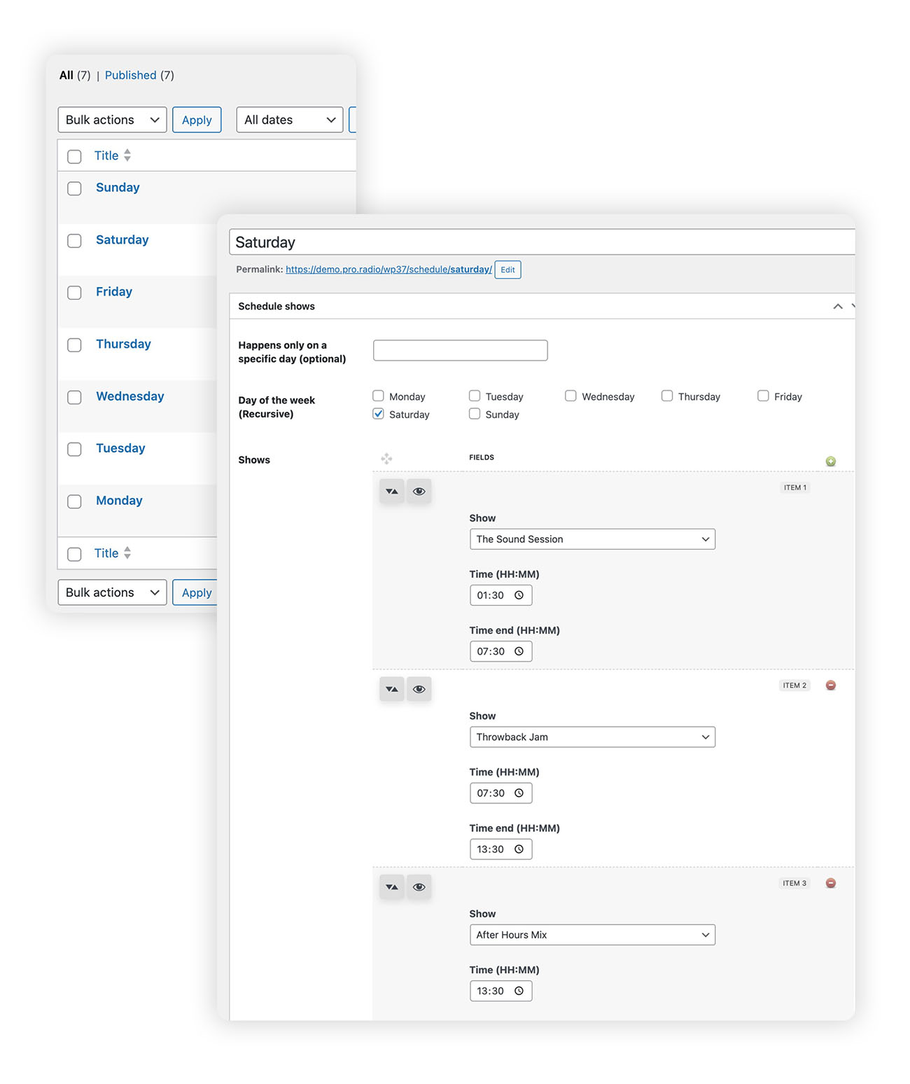Open the All dates filter dropdown

[x=289, y=120]
